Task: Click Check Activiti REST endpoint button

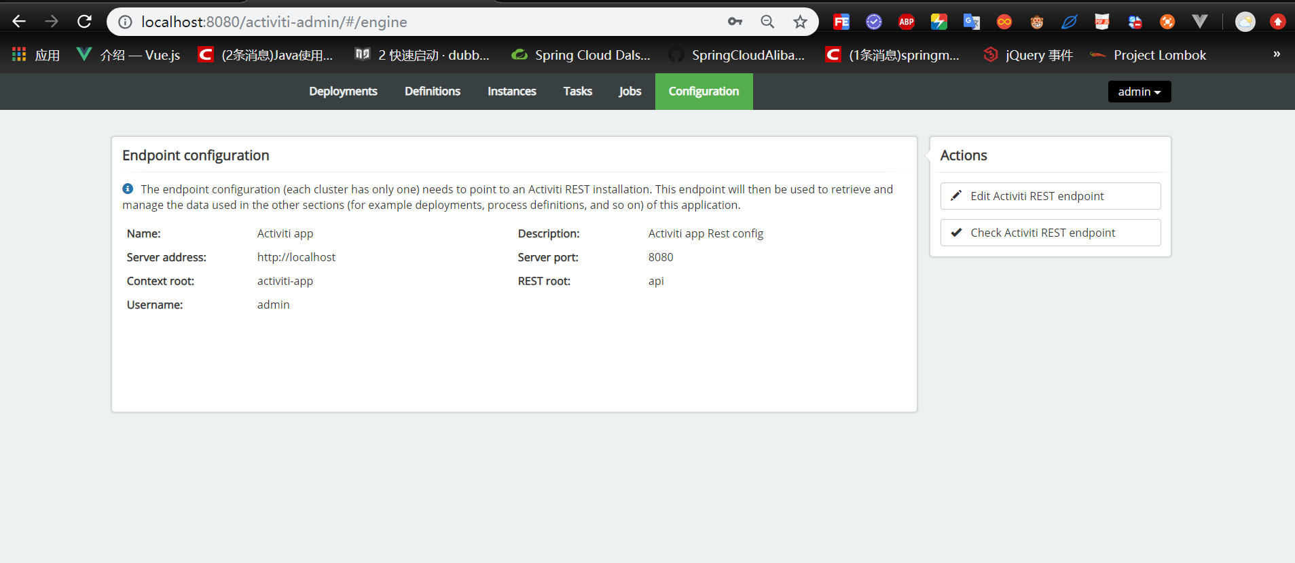Action: point(1051,233)
